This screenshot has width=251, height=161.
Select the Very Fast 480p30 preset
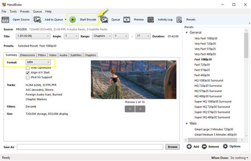pyautogui.click(x=205, y=54)
